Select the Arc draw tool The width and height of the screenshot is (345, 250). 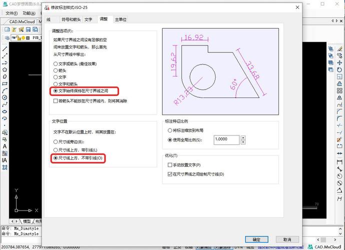tap(4, 90)
